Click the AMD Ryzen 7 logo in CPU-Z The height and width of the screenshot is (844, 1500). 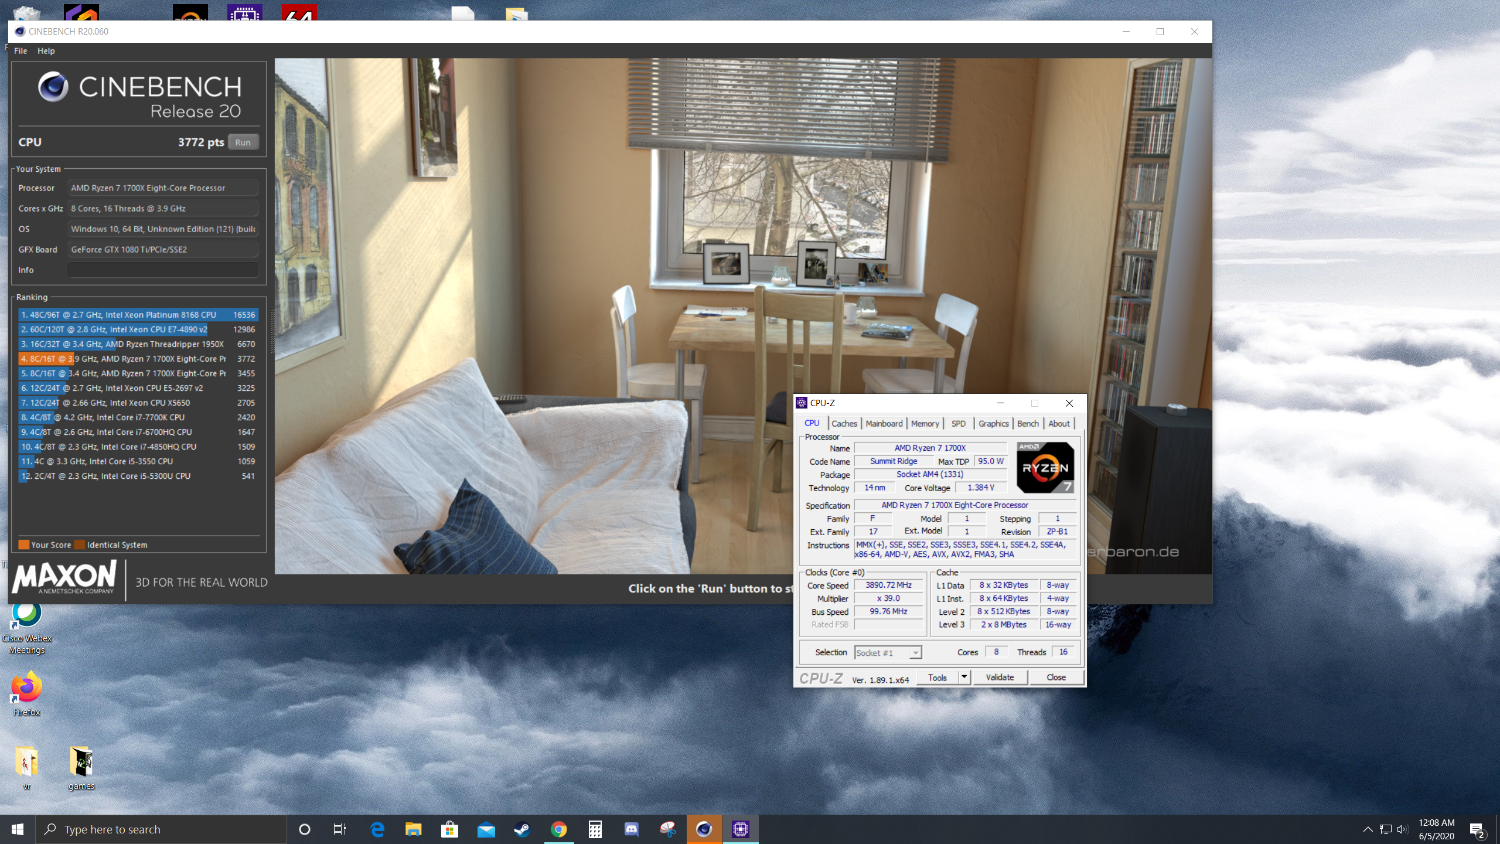pyautogui.click(x=1045, y=467)
